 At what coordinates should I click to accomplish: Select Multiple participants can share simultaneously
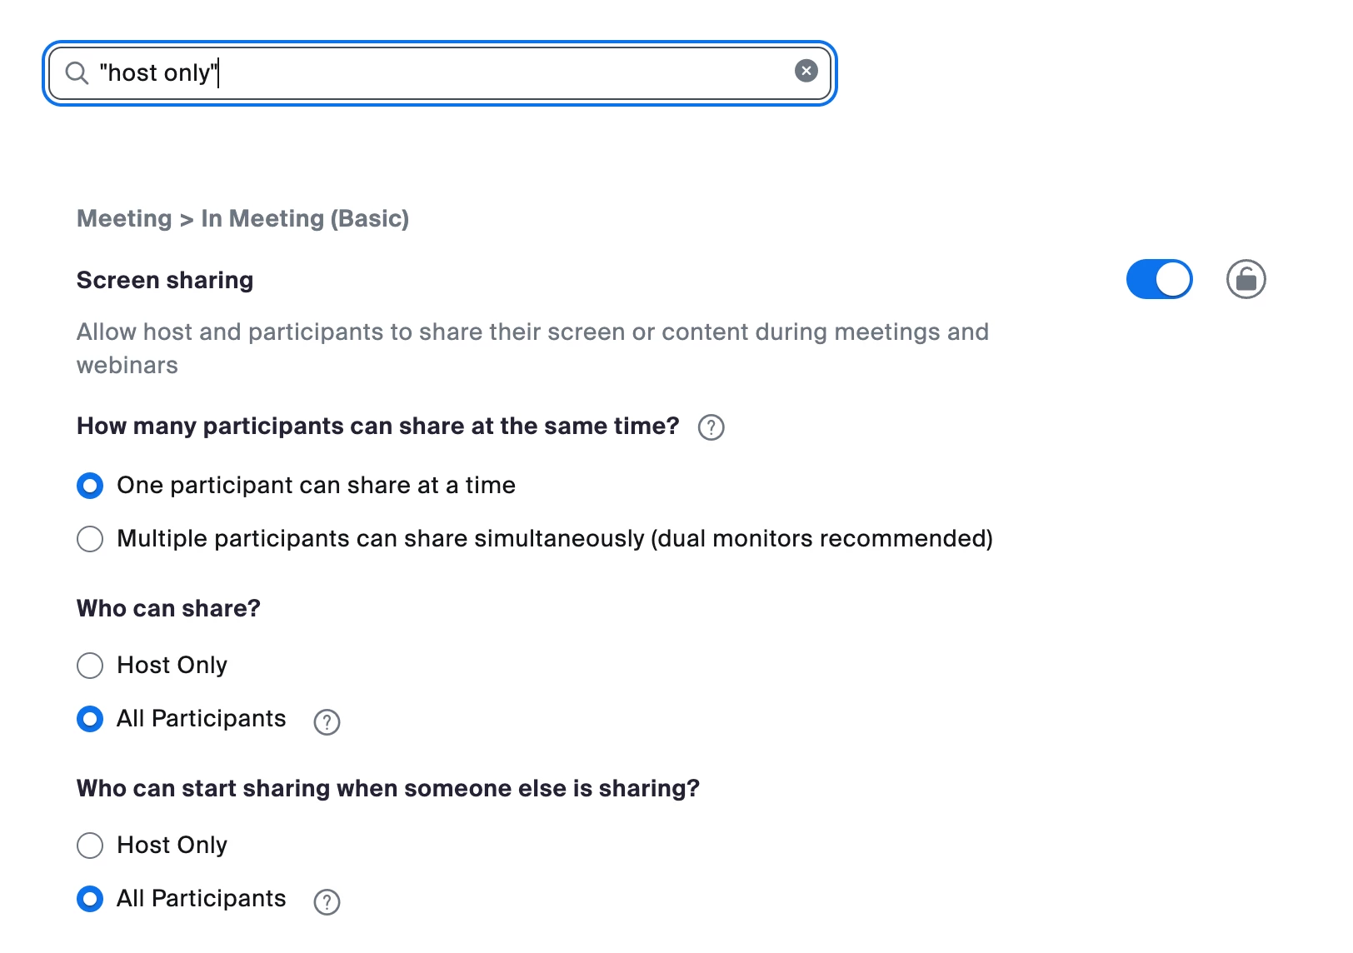coord(90,539)
